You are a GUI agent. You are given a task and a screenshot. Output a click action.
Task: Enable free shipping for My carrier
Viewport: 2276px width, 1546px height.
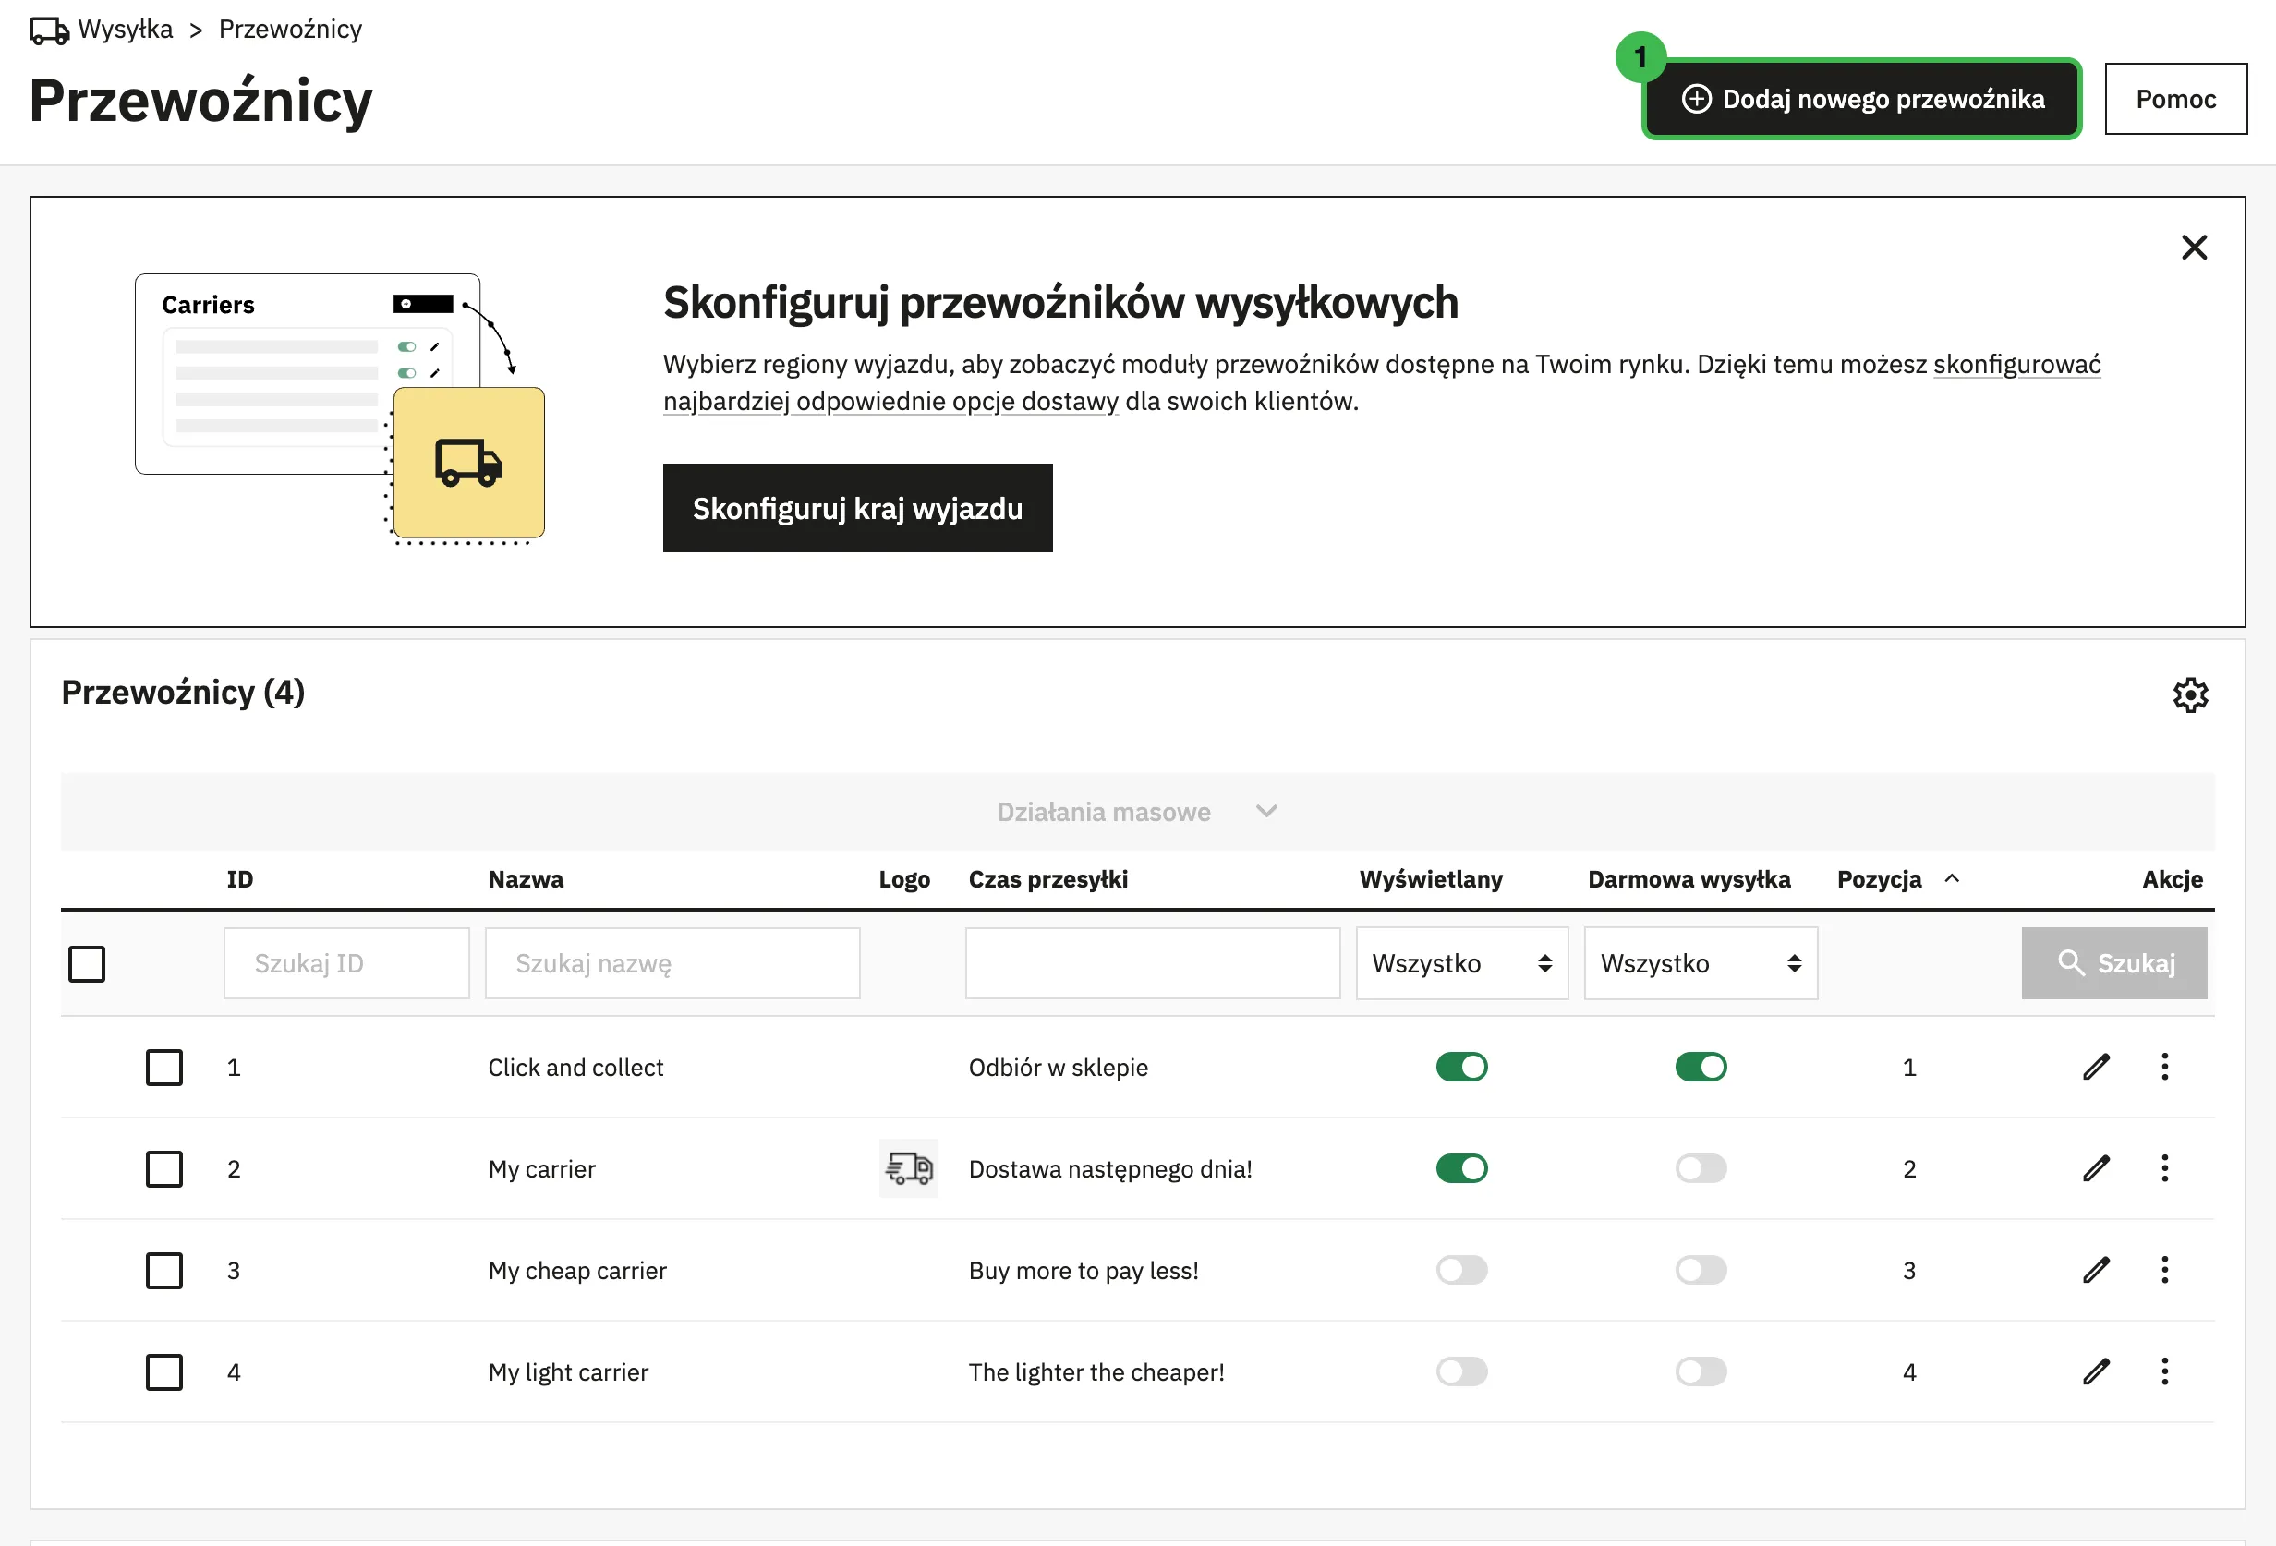click(x=1701, y=1168)
